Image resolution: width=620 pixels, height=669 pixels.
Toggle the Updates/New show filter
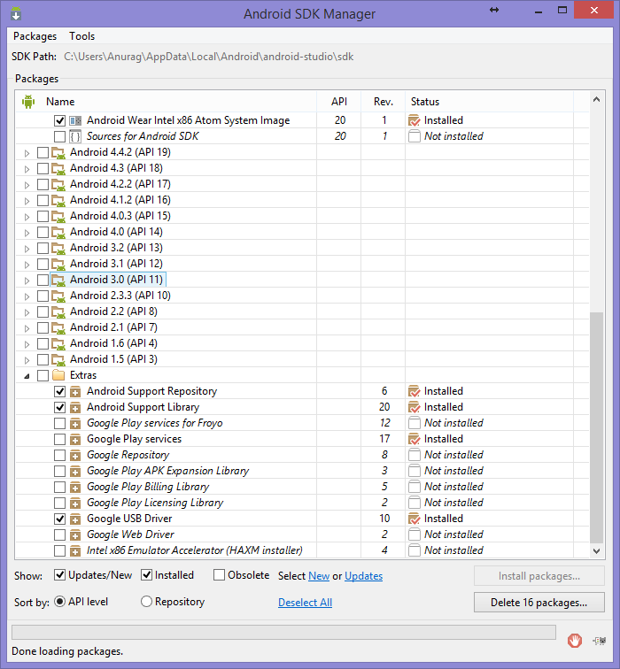[59, 575]
